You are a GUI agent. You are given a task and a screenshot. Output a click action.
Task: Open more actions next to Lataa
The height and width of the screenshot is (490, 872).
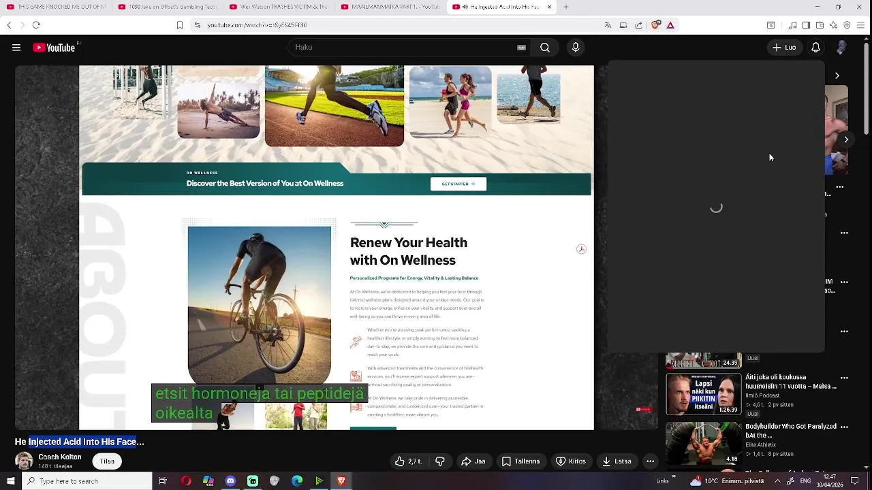pyautogui.click(x=651, y=461)
